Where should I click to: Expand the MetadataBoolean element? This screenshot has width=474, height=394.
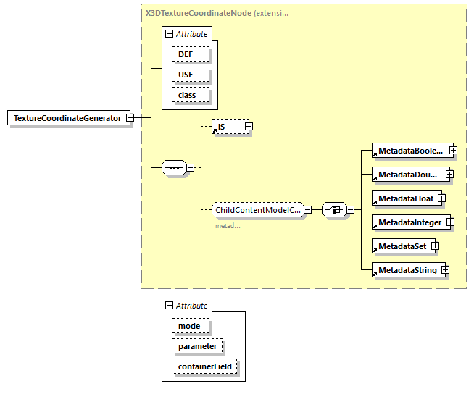(x=452, y=151)
